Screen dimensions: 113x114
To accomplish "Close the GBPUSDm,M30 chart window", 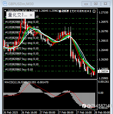I will 106,4.
